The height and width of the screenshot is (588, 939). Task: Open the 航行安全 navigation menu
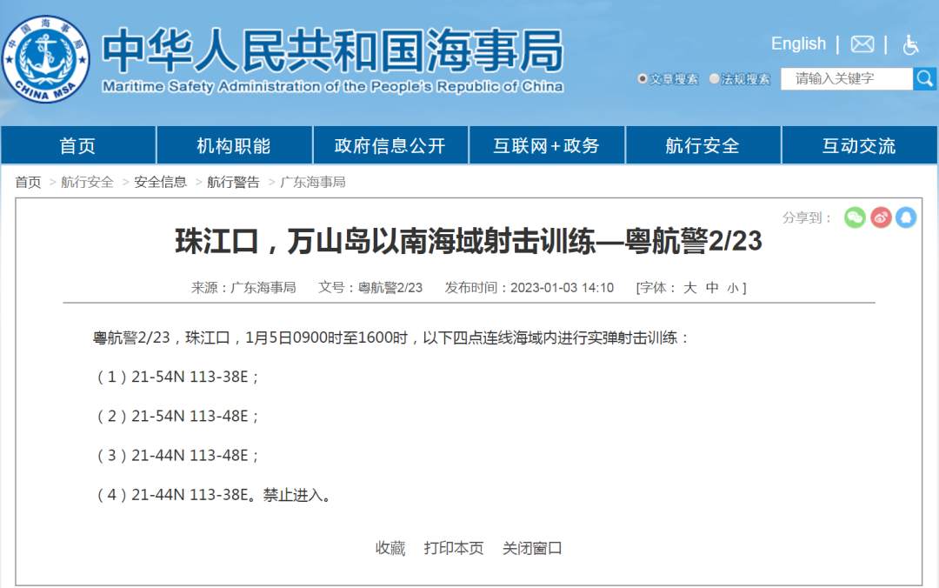pyautogui.click(x=703, y=146)
